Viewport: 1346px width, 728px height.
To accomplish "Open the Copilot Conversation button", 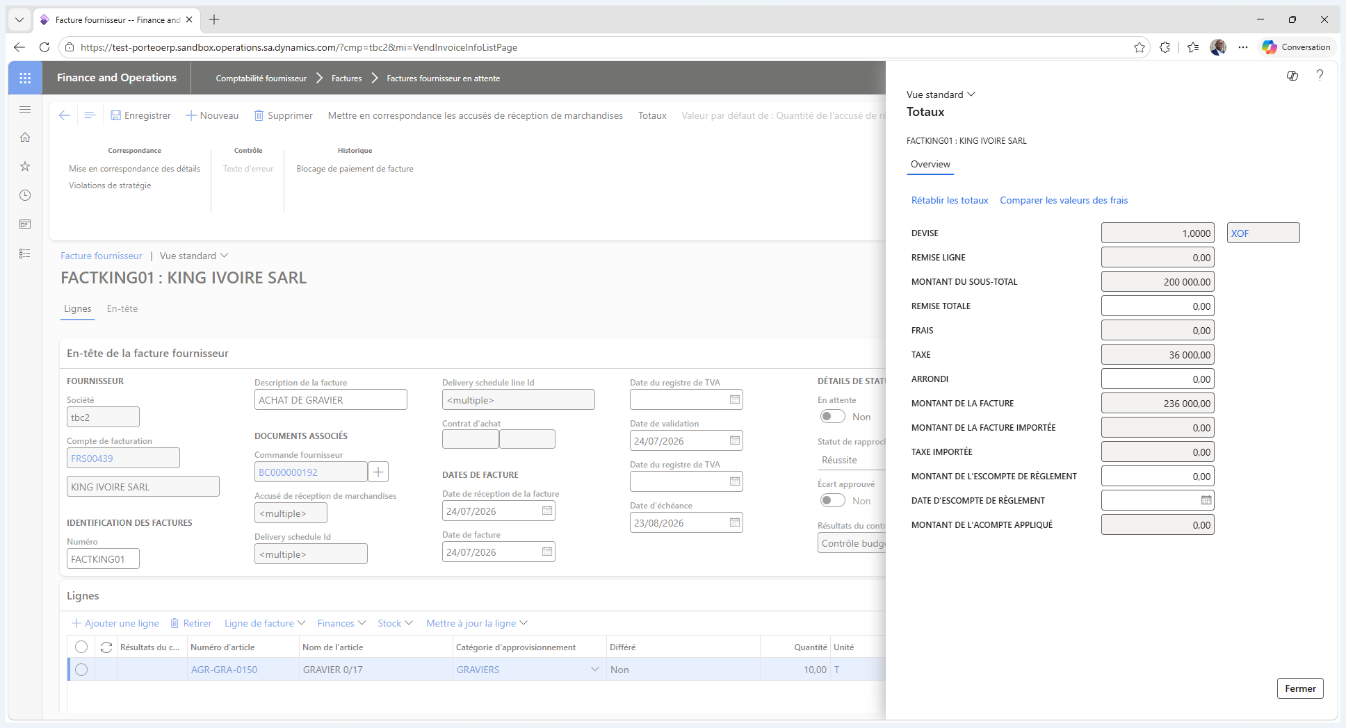I will pyautogui.click(x=1296, y=47).
